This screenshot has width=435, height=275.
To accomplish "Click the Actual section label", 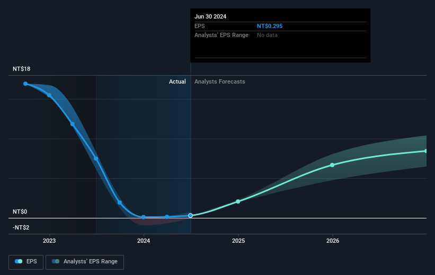I will pyautogui.click(x=177, y=81).
